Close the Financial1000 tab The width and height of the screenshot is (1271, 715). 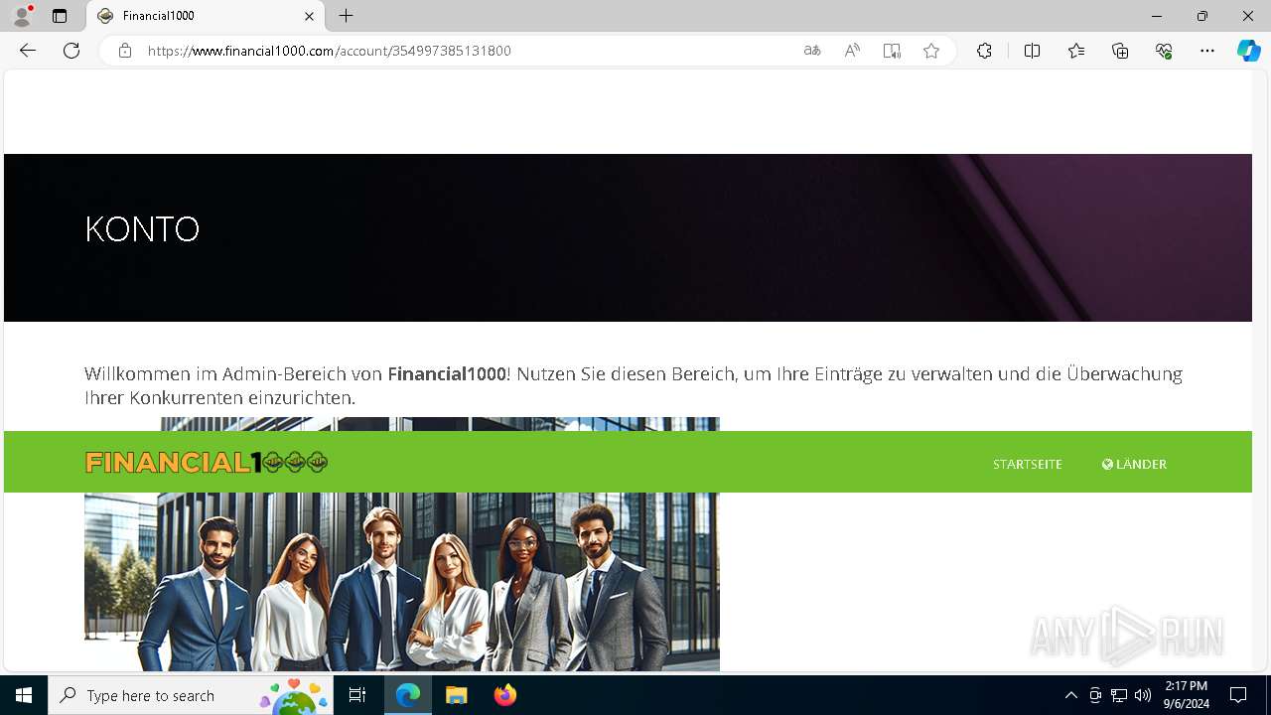point(309,16)
